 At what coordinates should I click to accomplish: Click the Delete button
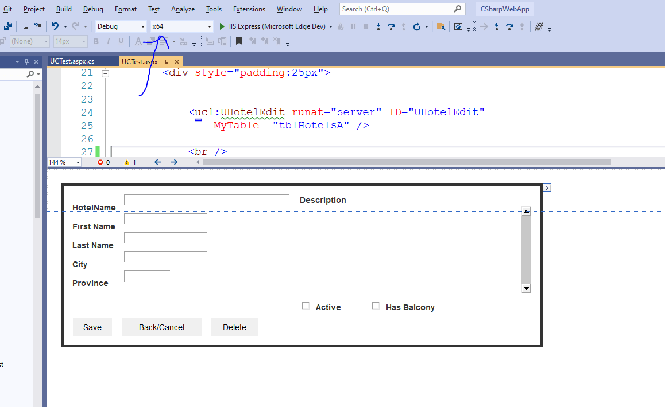234,327
